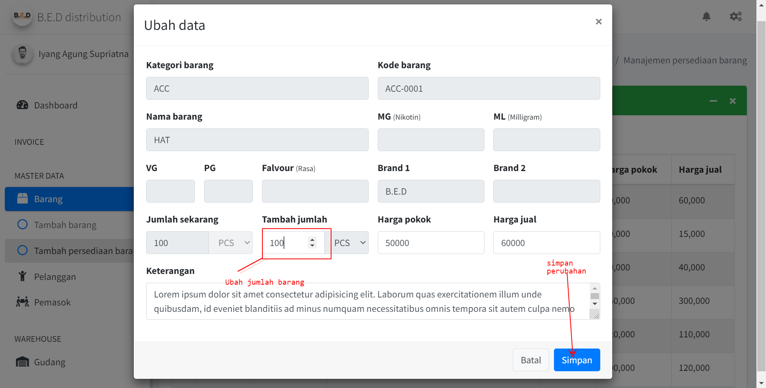
Task: Click the Brand 1 field B.E.D
Action: (x=431, y=191)
